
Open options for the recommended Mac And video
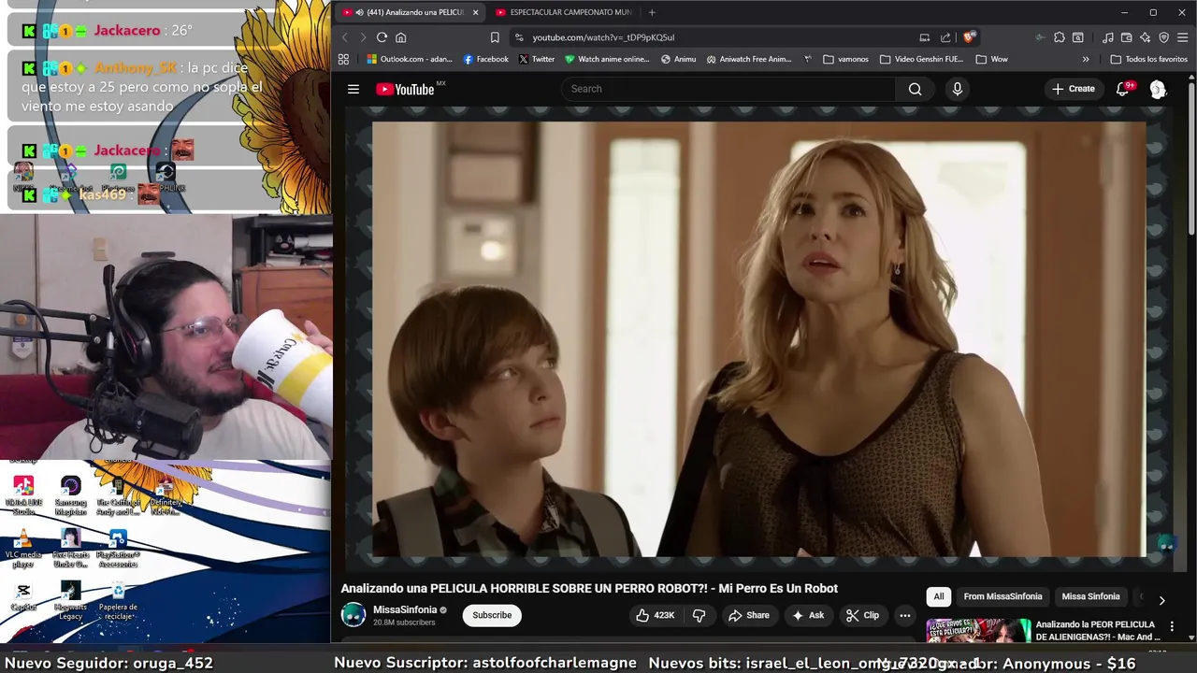pos(1172,626)
